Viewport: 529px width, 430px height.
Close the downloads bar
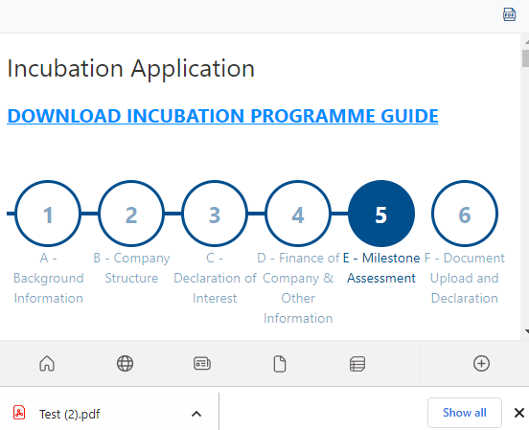click(x=518, y=413)
